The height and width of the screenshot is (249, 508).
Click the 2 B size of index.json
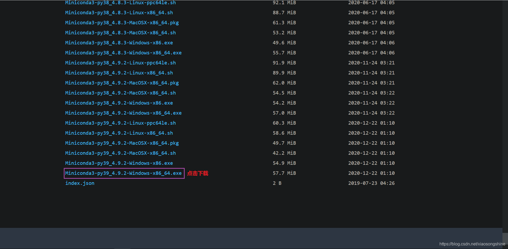(277, 183)
